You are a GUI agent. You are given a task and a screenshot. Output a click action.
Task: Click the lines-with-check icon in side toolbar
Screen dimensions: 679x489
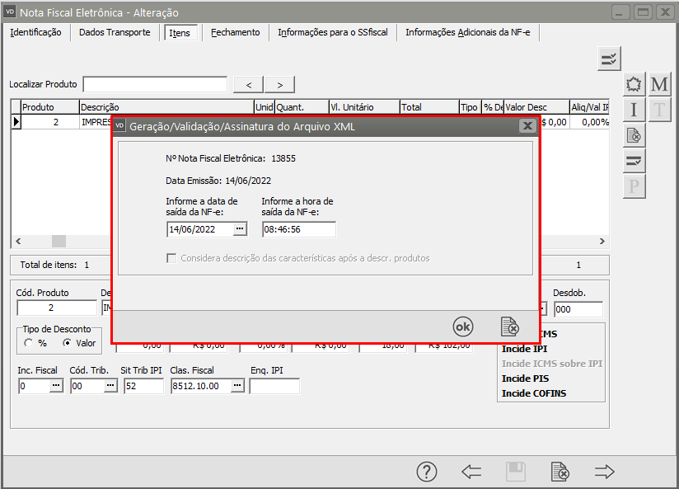(634, 161)
